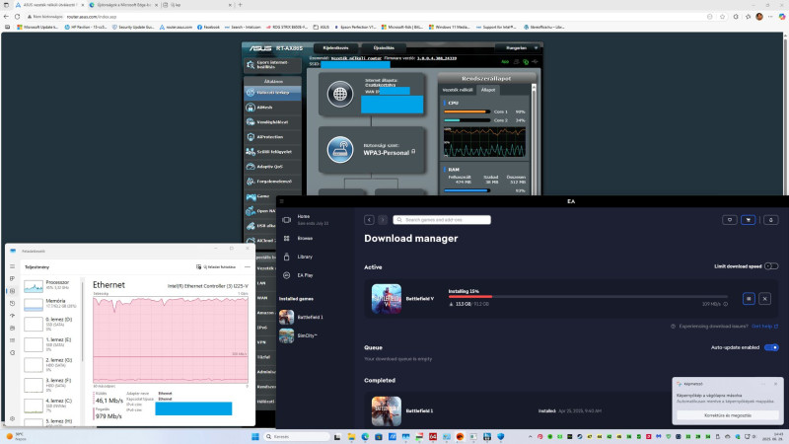789x444 pixels.
Task: Open Edge settings and more menu
Action: (x=770, y=17)
